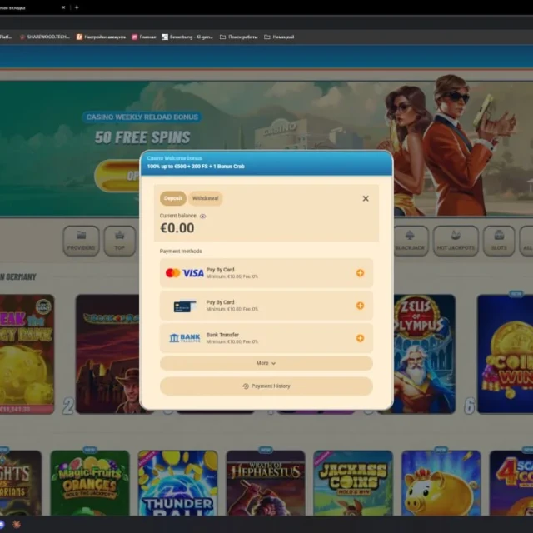533x533 pixels.
Task: Open the Настройки аккаунта bookmark
Action: 101,37
